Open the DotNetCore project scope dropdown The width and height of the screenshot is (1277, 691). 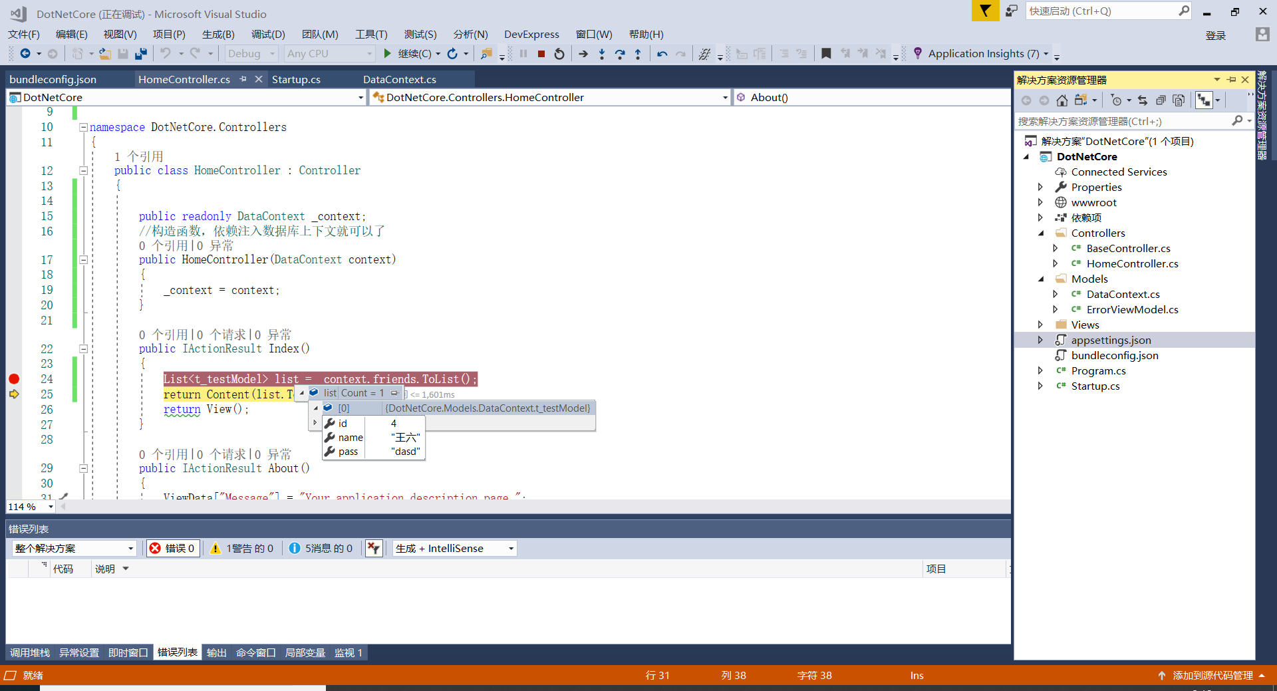[186, 97]
